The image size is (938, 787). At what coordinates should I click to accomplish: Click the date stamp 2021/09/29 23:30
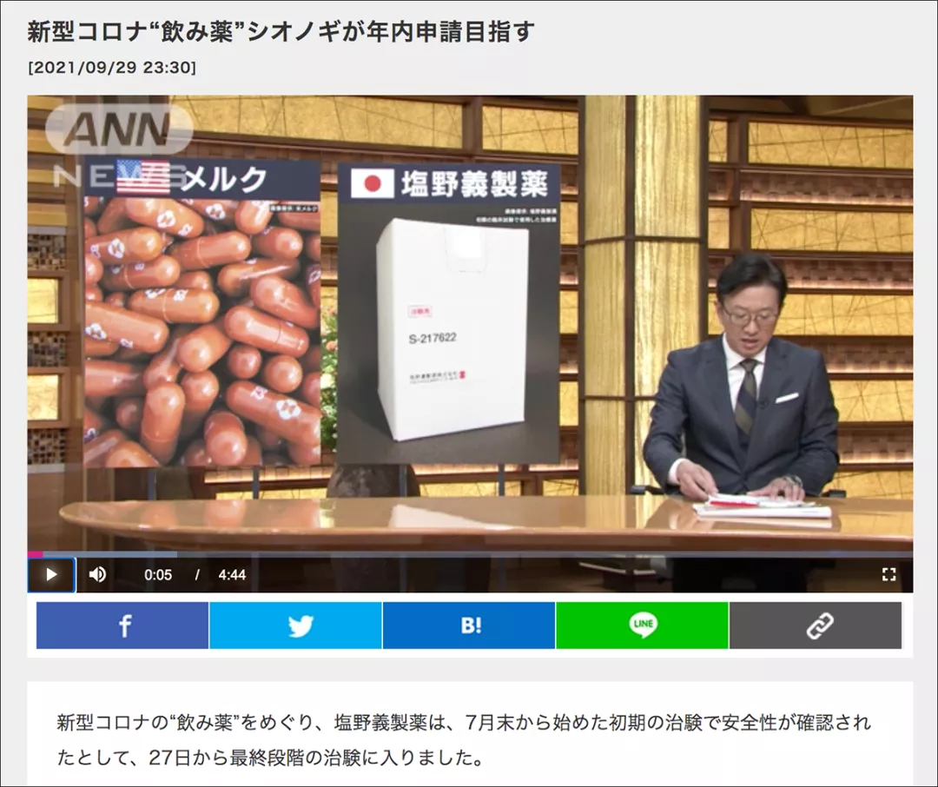(x=112, y=67)
